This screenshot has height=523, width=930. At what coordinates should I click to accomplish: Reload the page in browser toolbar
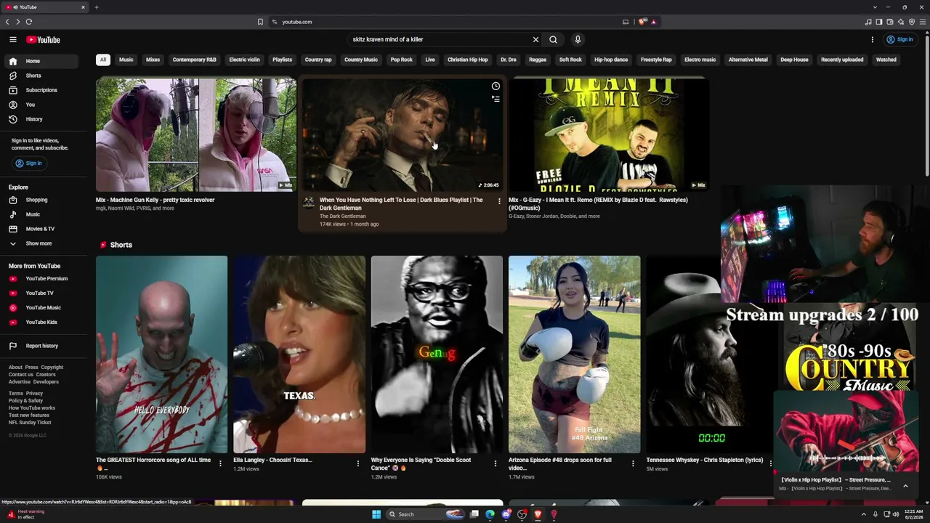(29, 22)
